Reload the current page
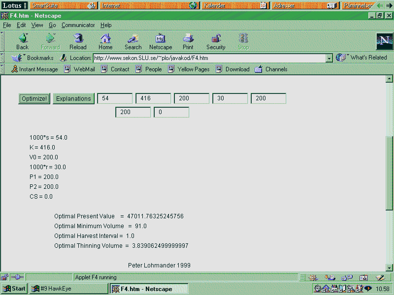The width and height of the screenshot is (394, 295). 78,42
